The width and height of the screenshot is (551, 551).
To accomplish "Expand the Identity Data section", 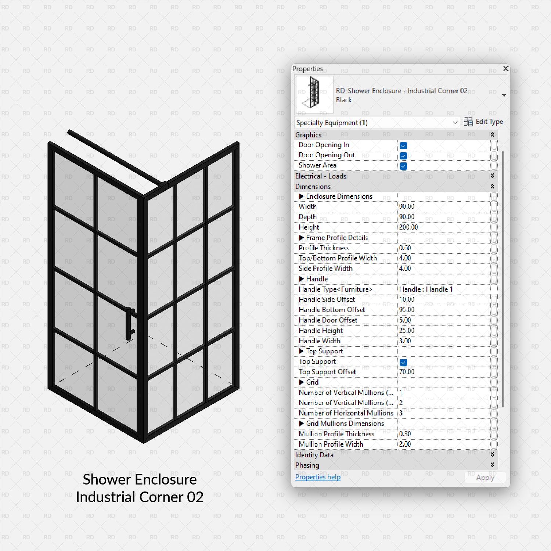I will tap(492, 455).
